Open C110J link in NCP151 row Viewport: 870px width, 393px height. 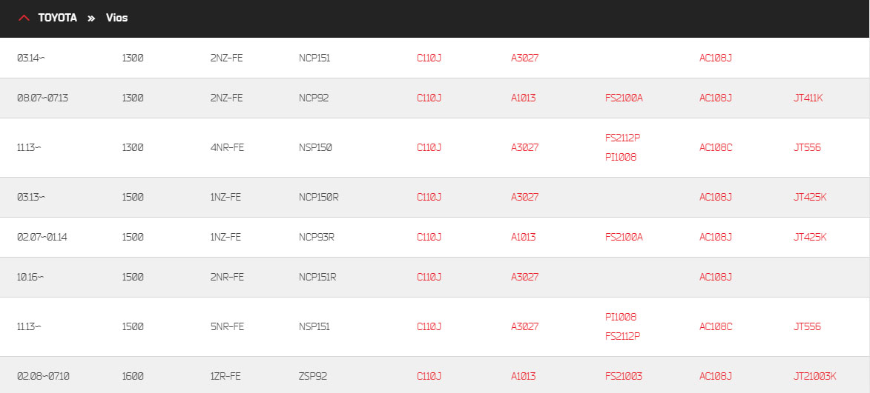[x=429, y=58]
